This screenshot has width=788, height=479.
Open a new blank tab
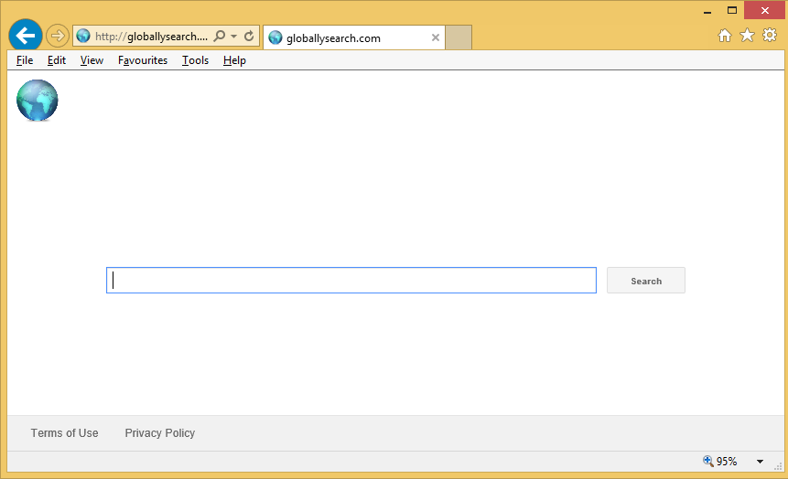point(459,37)
